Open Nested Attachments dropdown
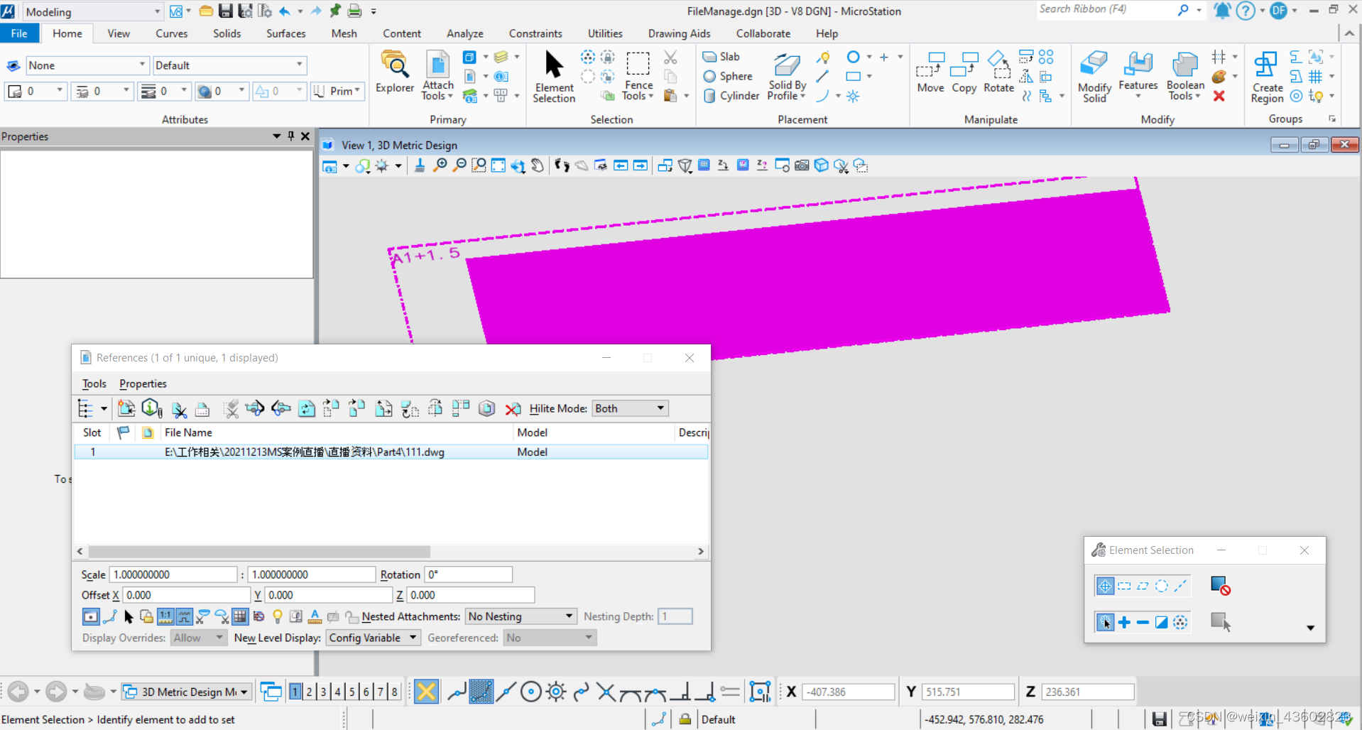The image size is (1362, 730). click(521, 616)
